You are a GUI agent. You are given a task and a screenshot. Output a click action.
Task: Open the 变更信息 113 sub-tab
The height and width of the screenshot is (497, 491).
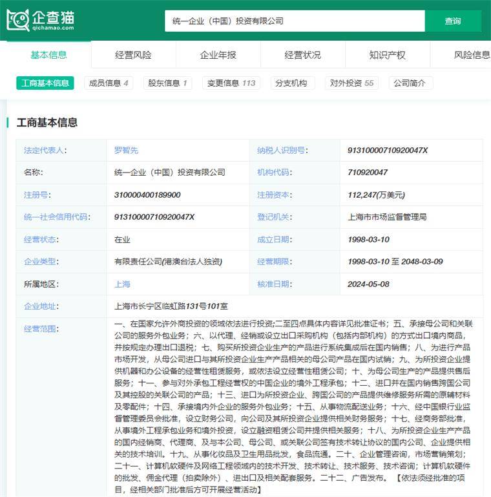point(231,83)
